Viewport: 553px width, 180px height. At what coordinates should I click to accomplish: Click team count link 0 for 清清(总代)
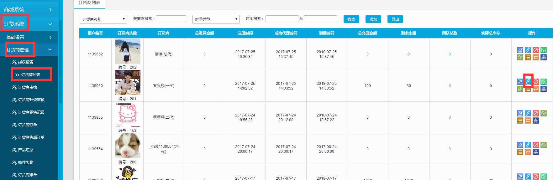pyautogui.click(x=450, y=54)
